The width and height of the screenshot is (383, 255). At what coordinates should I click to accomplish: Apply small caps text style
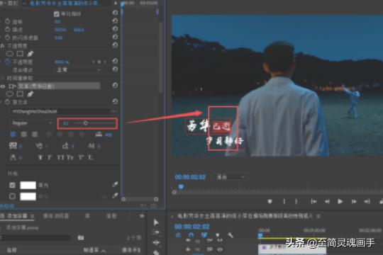pyautogui.click(x=70, y=157)
